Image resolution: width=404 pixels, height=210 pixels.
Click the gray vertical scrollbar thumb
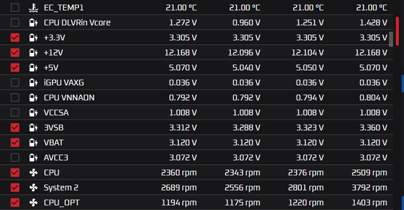coord(391,39)
